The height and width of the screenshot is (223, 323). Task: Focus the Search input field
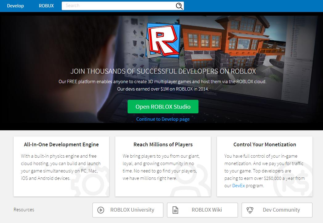123,6
